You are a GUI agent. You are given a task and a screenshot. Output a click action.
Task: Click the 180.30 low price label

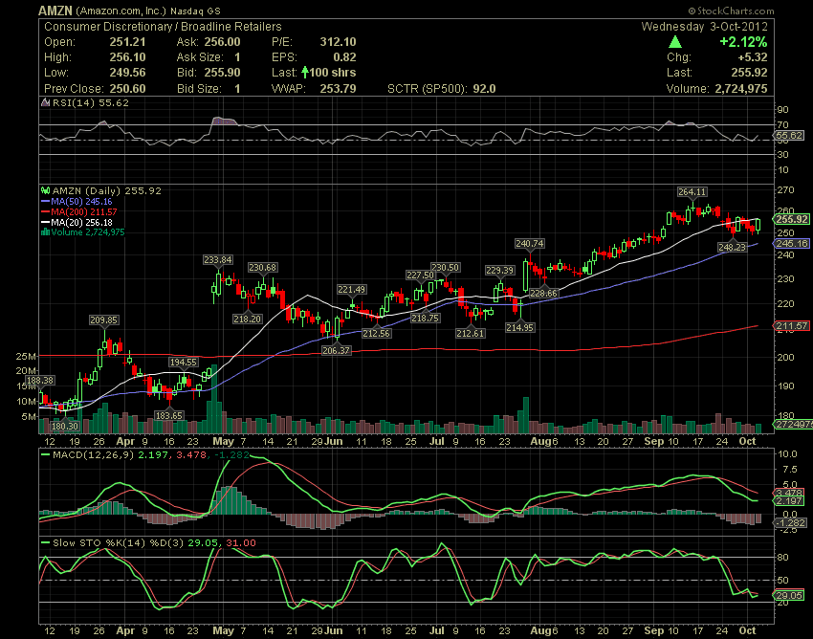tap(65, 427)
